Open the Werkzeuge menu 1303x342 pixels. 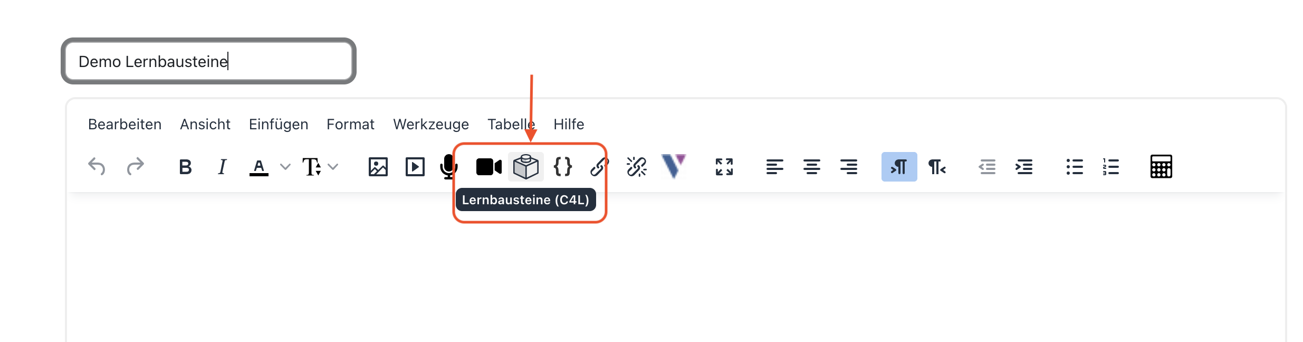431,124
